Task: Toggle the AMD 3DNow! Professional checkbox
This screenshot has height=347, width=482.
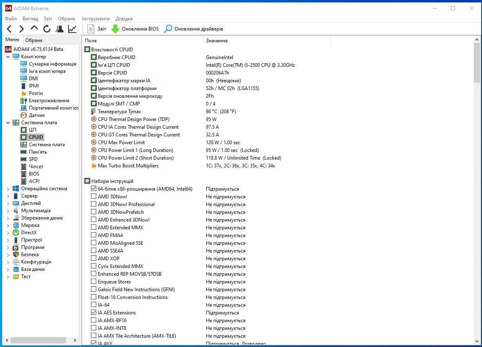Action: point(93,204)
